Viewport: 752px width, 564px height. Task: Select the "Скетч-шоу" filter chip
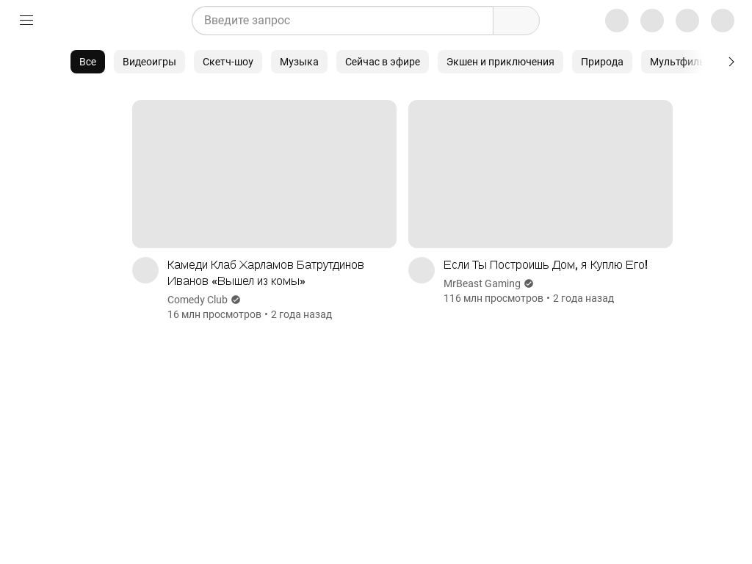point(228,62)
